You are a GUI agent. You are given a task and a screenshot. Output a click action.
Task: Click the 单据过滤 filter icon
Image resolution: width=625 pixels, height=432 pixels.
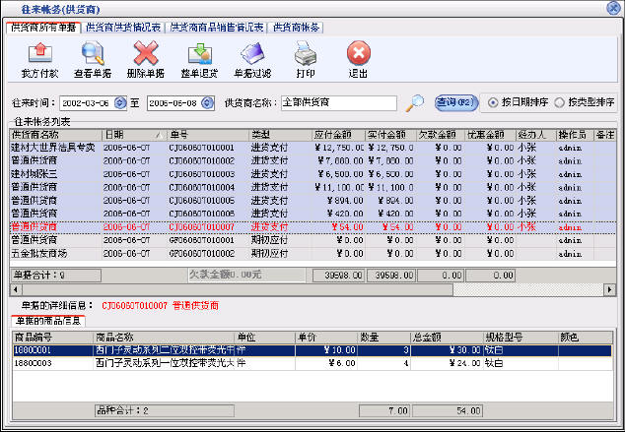tap(253, 53)
